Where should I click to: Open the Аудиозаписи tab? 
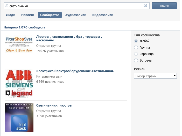[x=76, y=15]
